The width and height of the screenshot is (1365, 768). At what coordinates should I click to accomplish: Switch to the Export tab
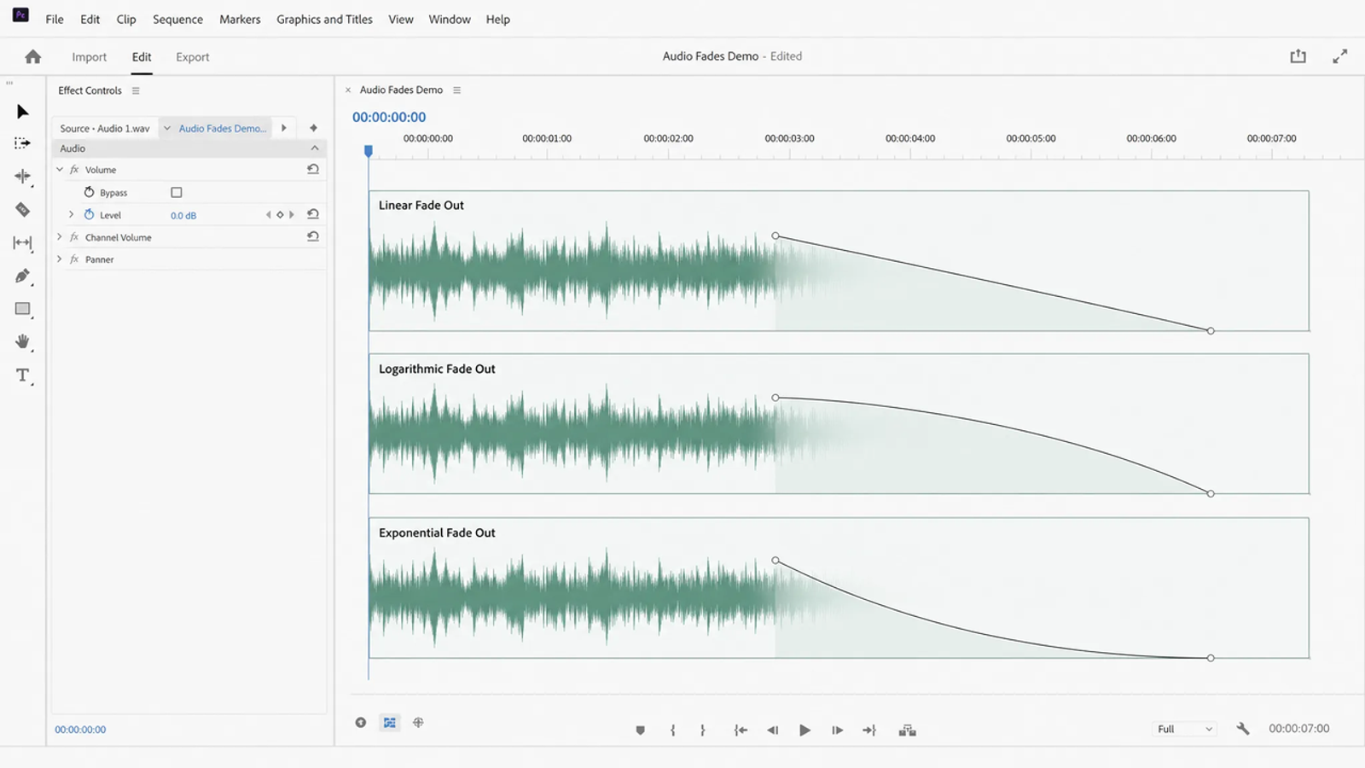(193, 57)
